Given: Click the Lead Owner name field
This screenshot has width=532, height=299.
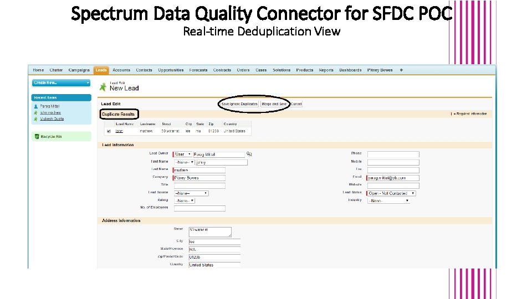Looking at the screenshot, I should tap(219, 154).
